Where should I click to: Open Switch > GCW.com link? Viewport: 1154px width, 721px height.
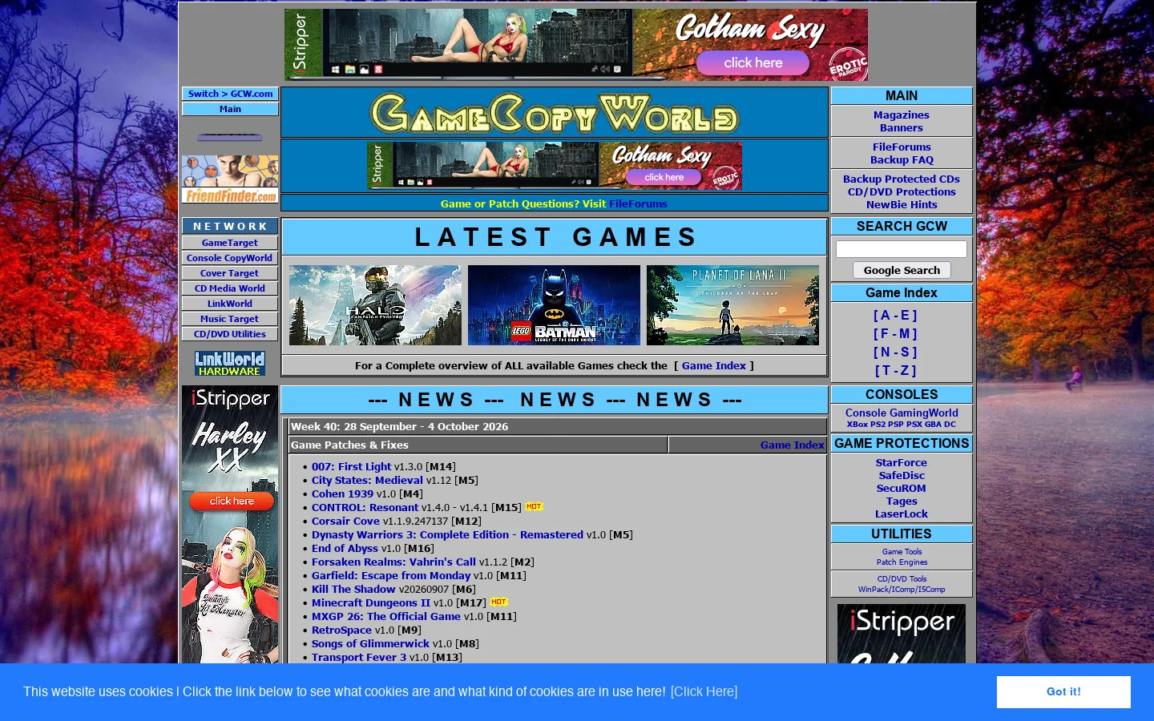pyautogui.click(x=230, y=94)
